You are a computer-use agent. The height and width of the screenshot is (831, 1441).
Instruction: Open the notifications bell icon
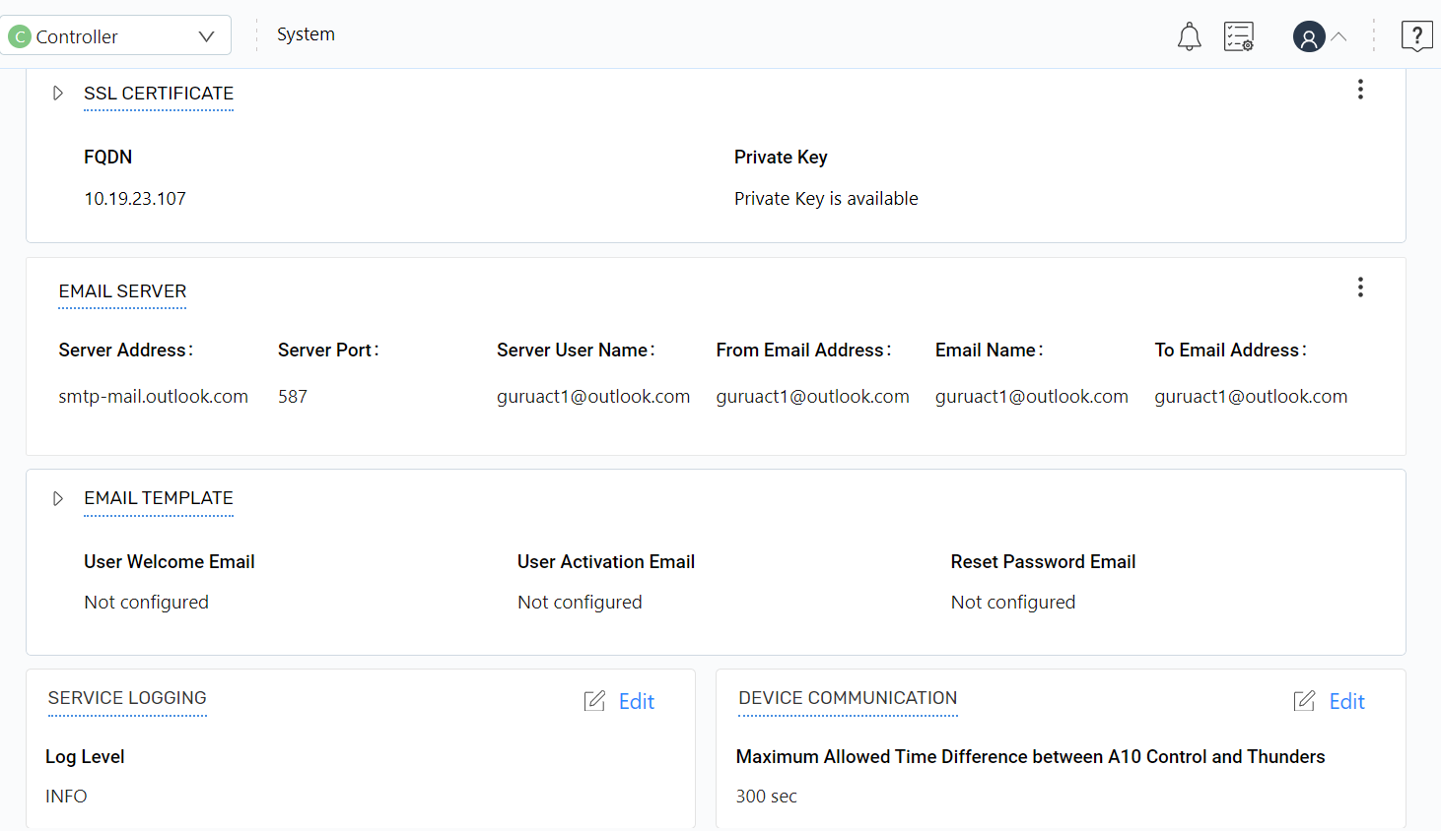1190,36
